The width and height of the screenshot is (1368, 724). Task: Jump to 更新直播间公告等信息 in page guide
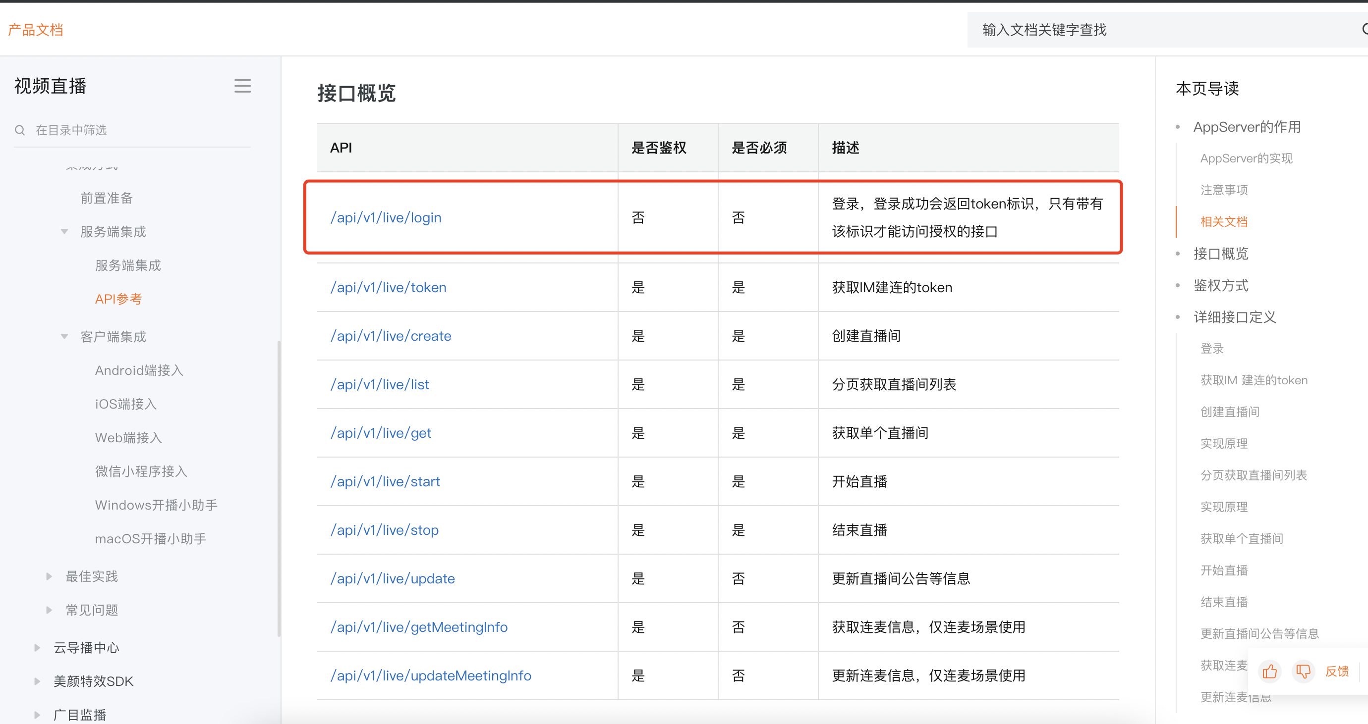(x=1259, y=633)
